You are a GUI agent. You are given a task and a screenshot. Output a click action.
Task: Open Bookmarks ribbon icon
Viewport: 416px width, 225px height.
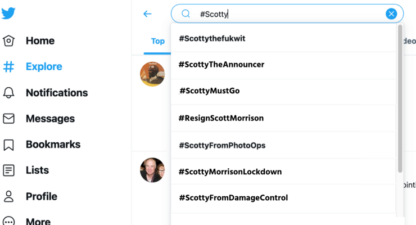tap(8, 145)
